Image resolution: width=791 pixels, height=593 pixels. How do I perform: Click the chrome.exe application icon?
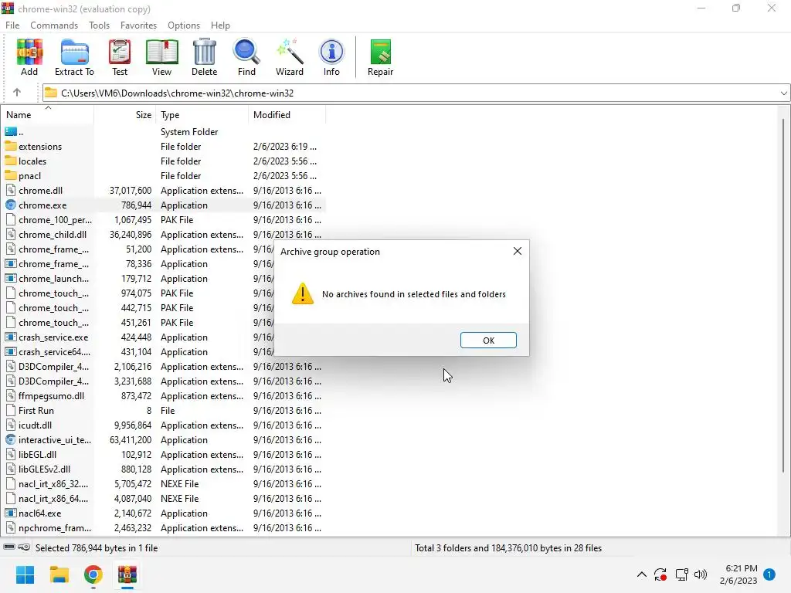tap(11, 205)
